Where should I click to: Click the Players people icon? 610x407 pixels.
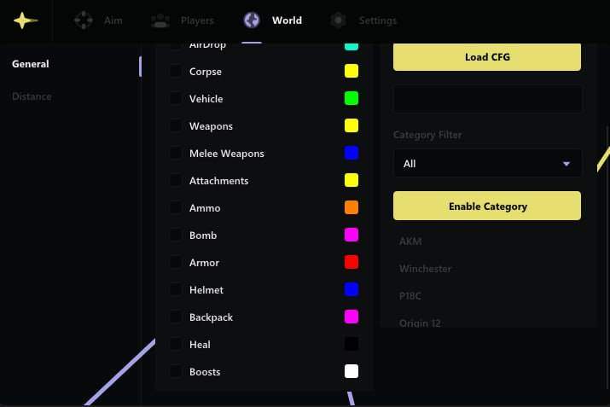point(160,20)
